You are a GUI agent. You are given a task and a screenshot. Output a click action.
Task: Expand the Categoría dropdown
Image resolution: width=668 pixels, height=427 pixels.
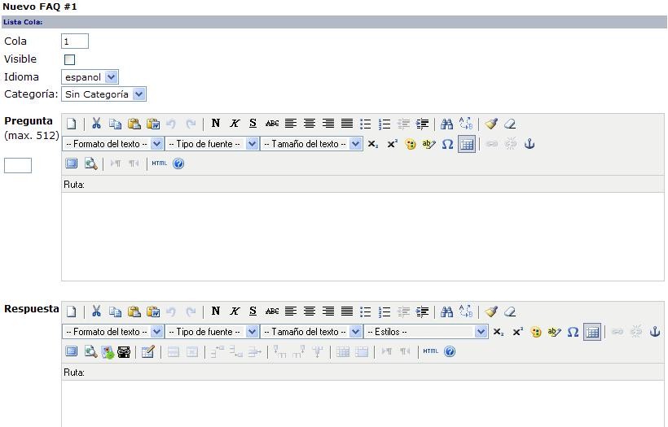point(103,94)
